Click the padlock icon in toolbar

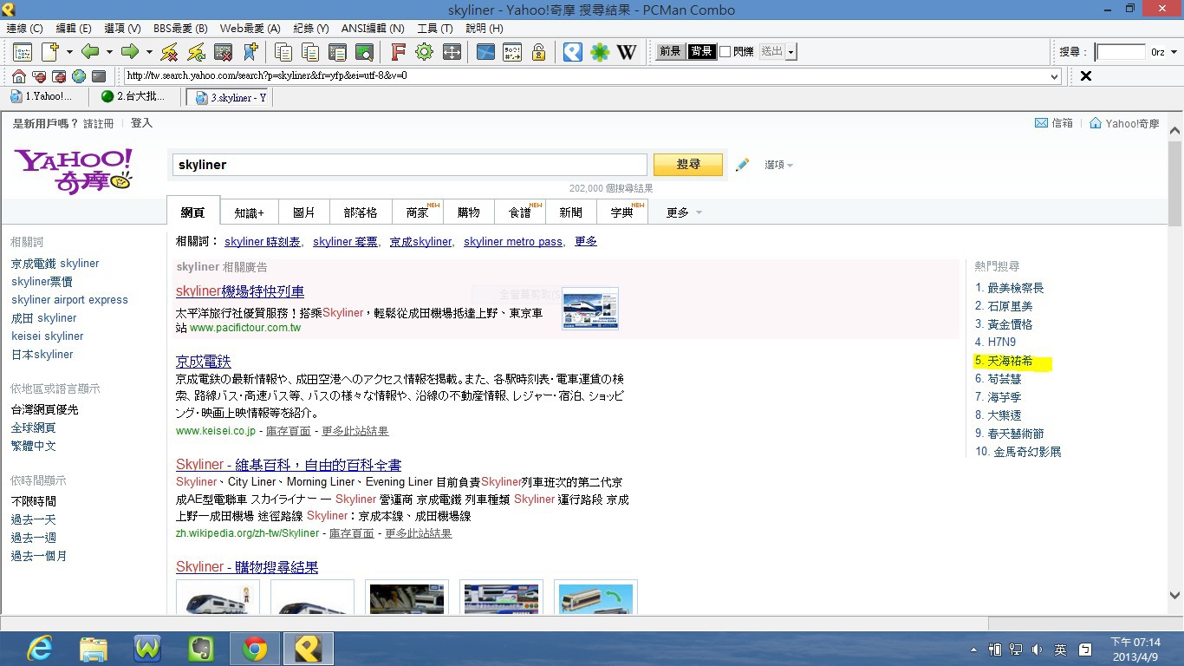click(x=538, y=52)
